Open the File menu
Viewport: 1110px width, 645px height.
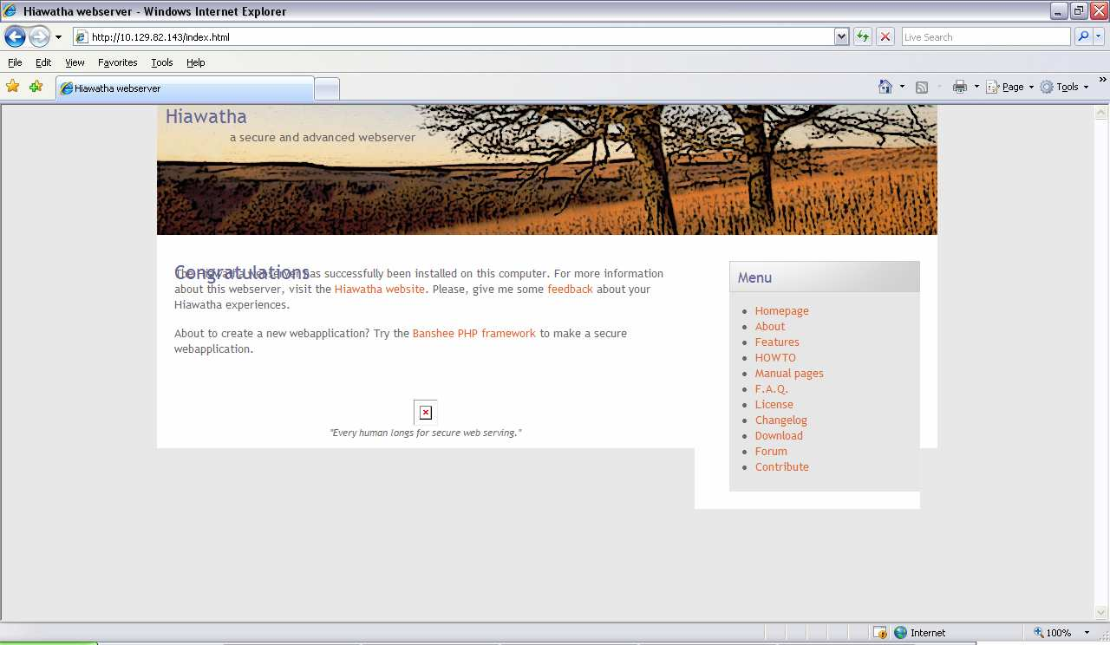click(x=15, y=62)
